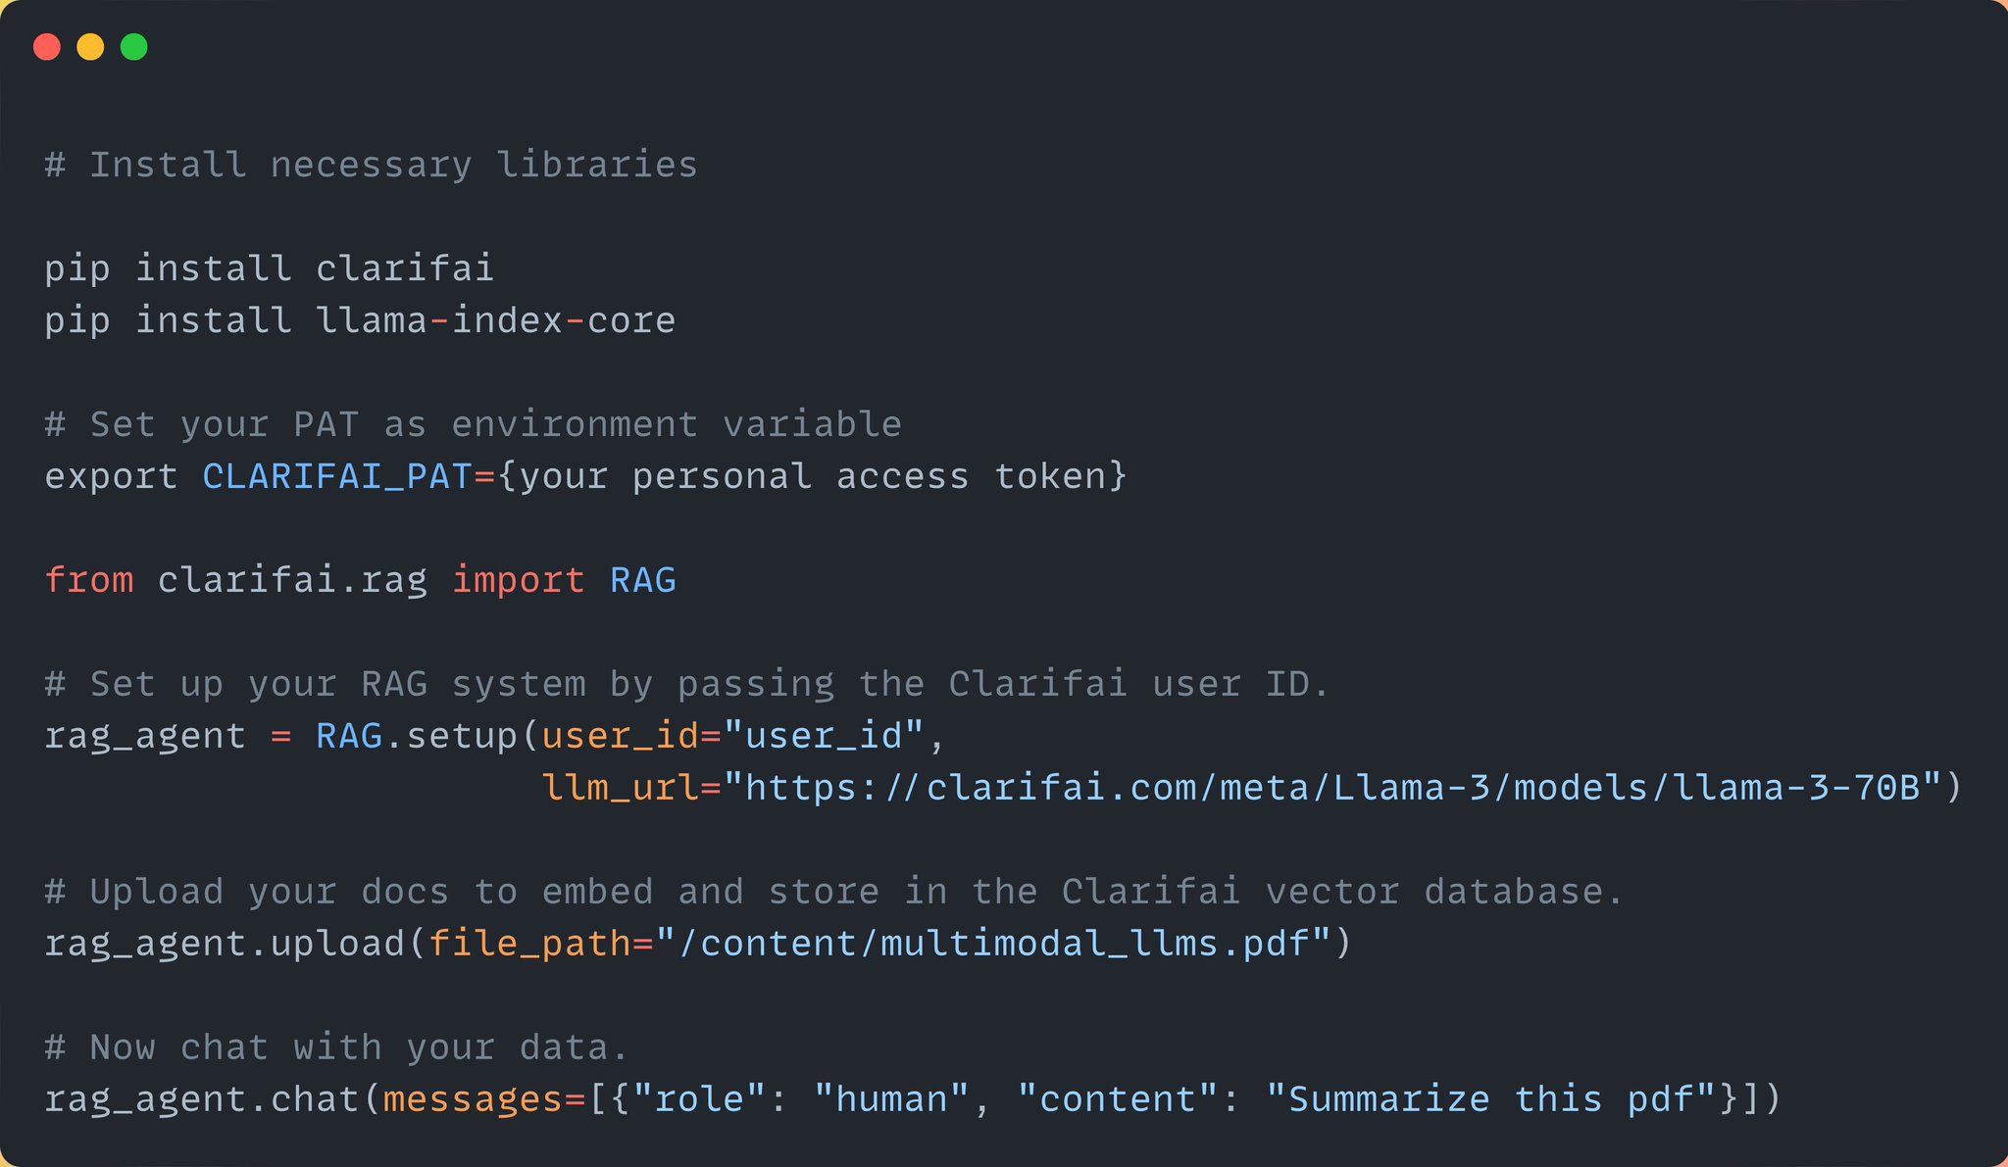Click the CLARIFAI_PAT variable name
This screenshot has width=2008, height=1167.
pos(338,476)
